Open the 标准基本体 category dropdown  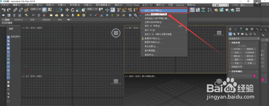pyautogui.click(x=244, y=38)
